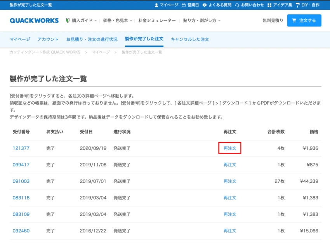Click 再注文 for order 083118
This screenshot has height=248, width=330.
coord(229,197)
